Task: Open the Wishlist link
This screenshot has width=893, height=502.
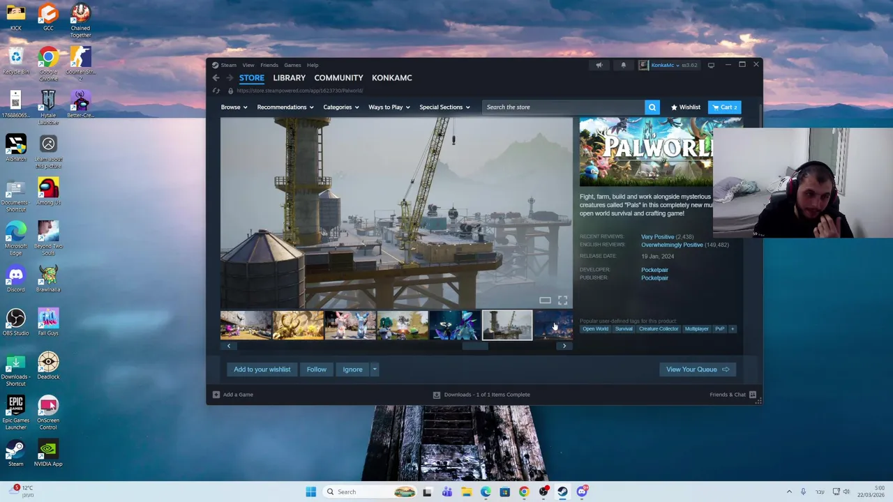Action: point(686,107)
